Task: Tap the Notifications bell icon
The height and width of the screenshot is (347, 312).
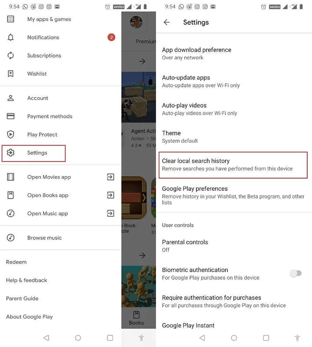Action: coord(10,37)
